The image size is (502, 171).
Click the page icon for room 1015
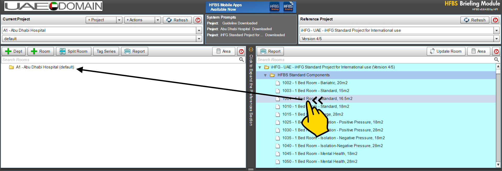(x=278, y=114)
